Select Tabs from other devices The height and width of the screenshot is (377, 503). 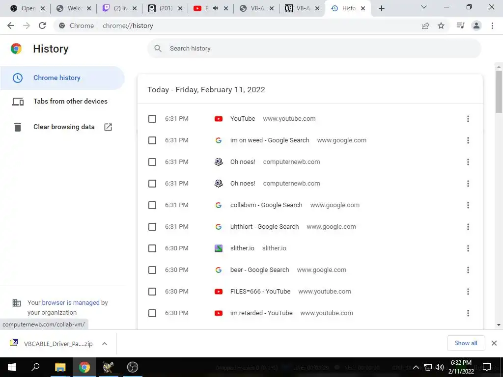pyautogui.click(x=62, y=101)
